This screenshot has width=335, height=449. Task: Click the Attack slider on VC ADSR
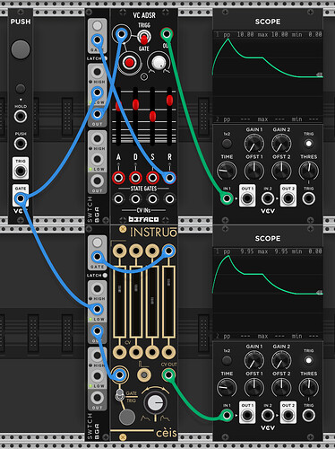point(118,106)
